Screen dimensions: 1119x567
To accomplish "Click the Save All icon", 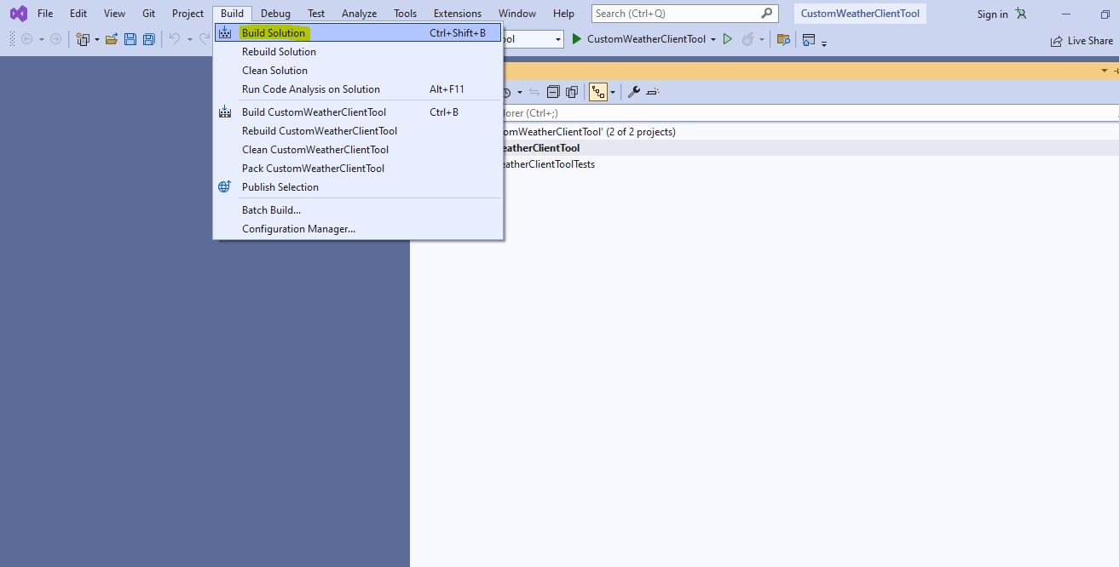I will click(x=149, y=39).
